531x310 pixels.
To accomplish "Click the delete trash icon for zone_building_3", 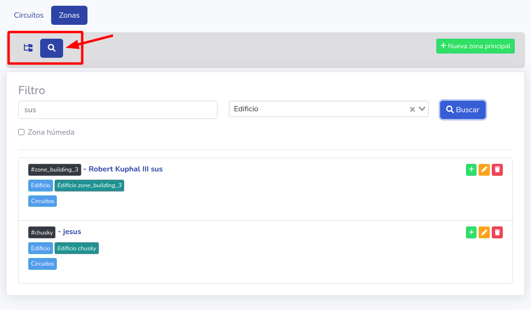I will 497,170.
